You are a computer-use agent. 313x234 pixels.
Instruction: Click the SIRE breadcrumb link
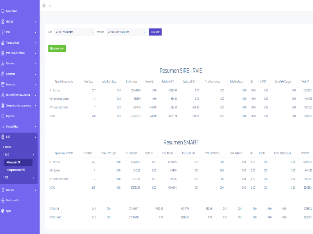coord(50,6)
